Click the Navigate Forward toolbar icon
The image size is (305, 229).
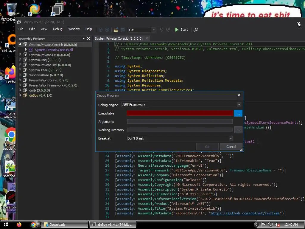[107, 30]
